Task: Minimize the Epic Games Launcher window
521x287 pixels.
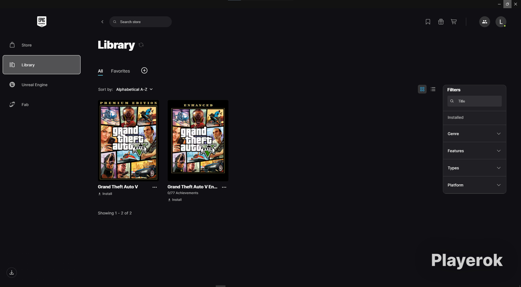Action: tap(499, 4)
